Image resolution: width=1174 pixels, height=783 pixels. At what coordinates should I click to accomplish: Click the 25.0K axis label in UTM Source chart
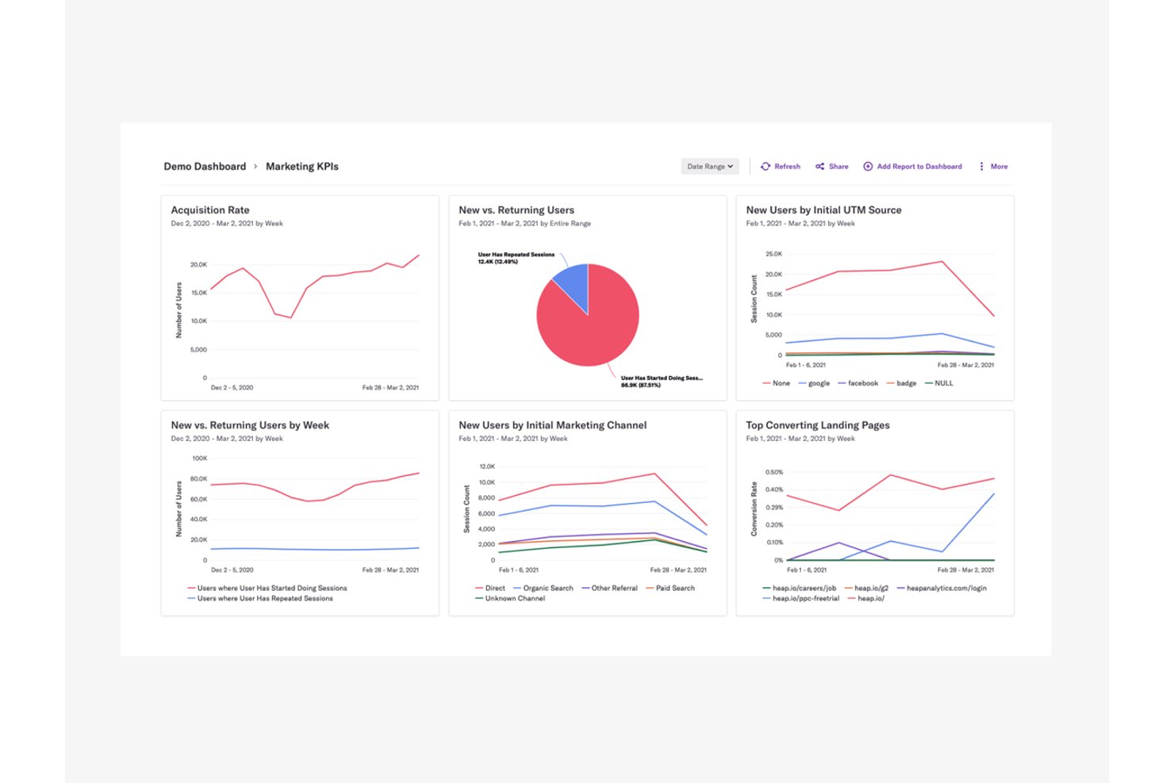pos(773,254)
